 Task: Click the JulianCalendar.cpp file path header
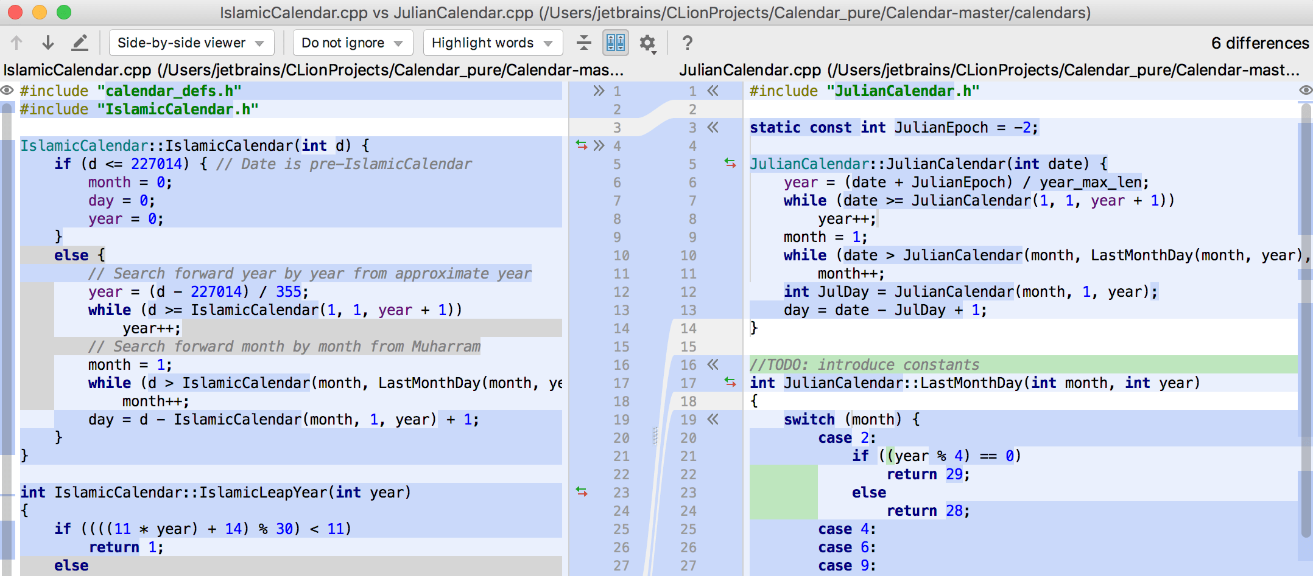[x=989, y=70]
